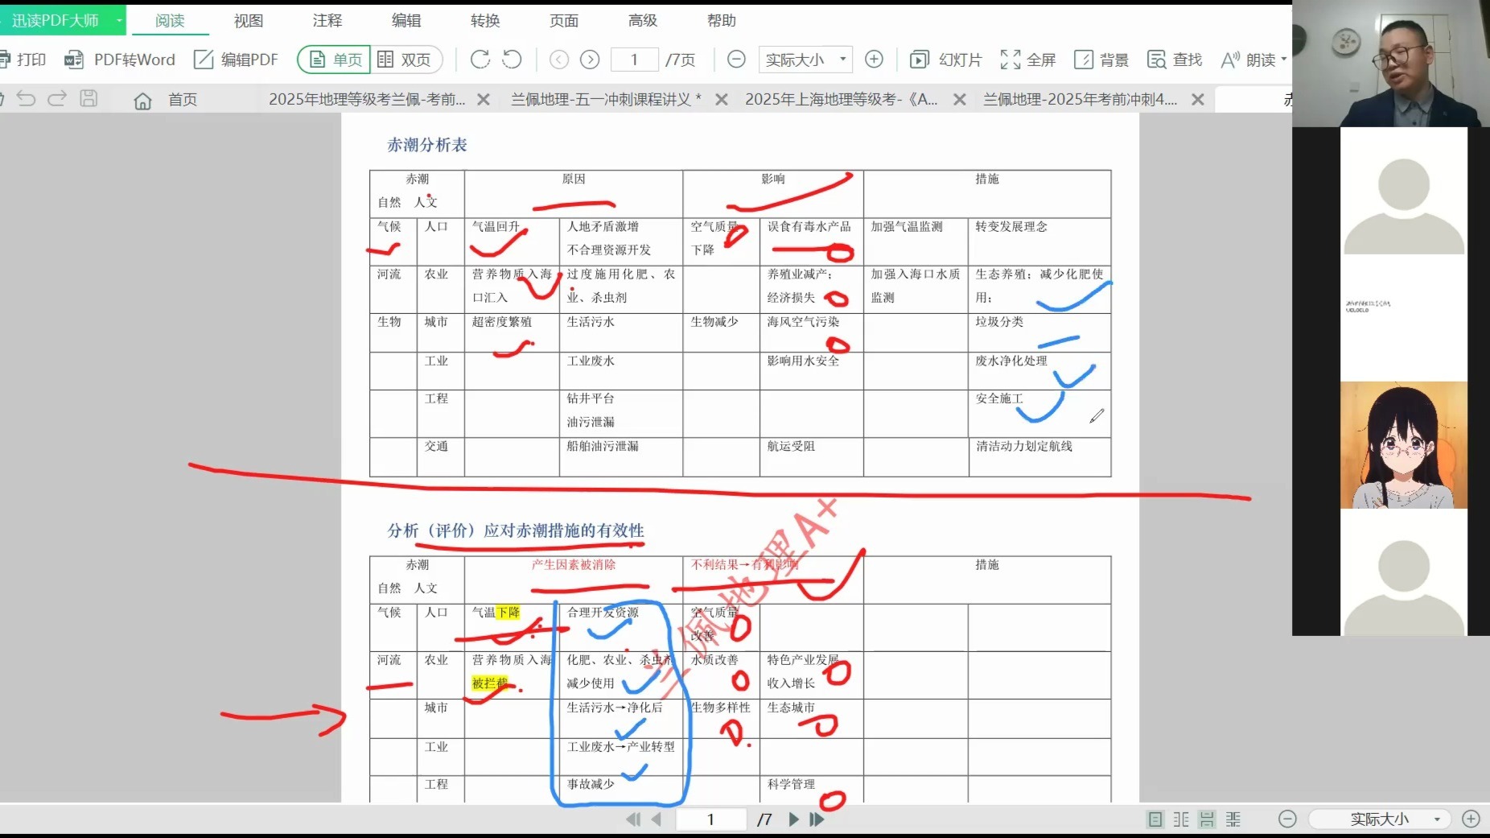
Task: Click the highlighted 下降 text in table
Action: click(508, 613)
